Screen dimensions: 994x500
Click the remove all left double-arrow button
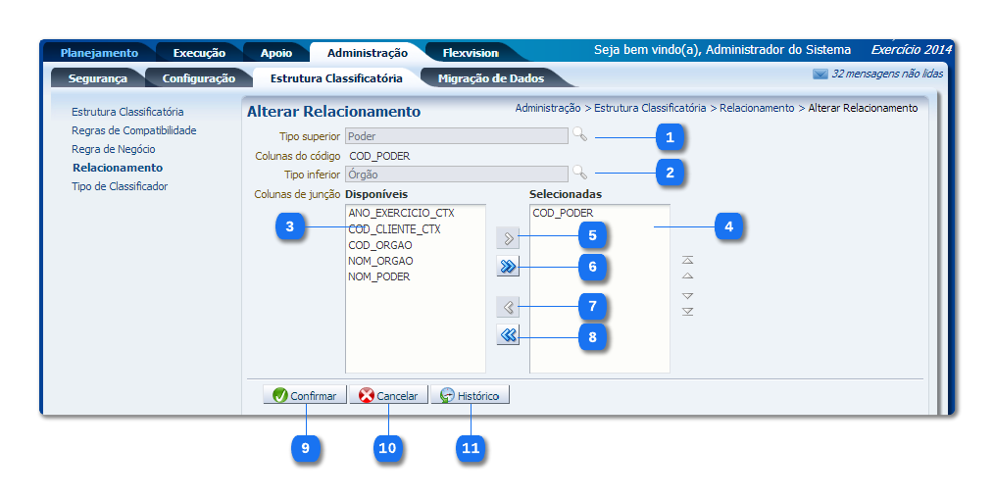(508, 335)
